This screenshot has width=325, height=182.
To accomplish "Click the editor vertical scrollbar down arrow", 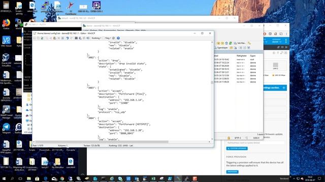I will point(212,139).
